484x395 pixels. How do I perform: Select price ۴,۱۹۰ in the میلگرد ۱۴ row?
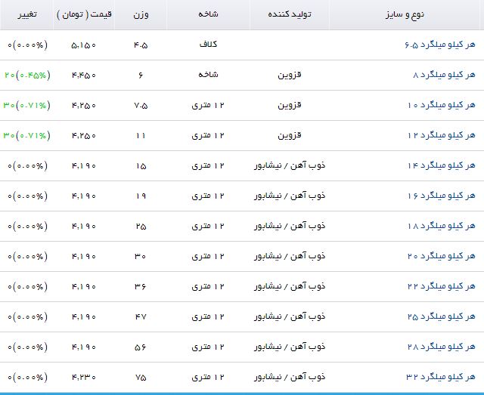(84, 166)
